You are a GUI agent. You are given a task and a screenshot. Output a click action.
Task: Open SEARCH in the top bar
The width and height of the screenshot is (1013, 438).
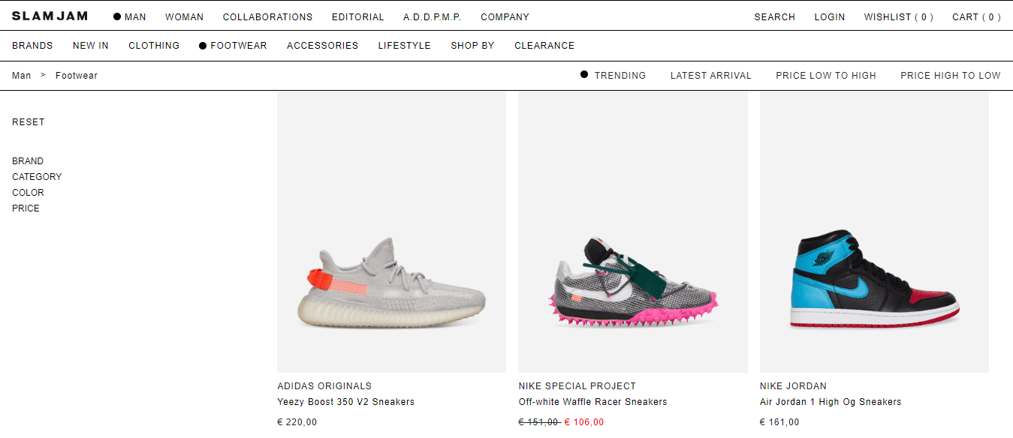coord(774,16)
